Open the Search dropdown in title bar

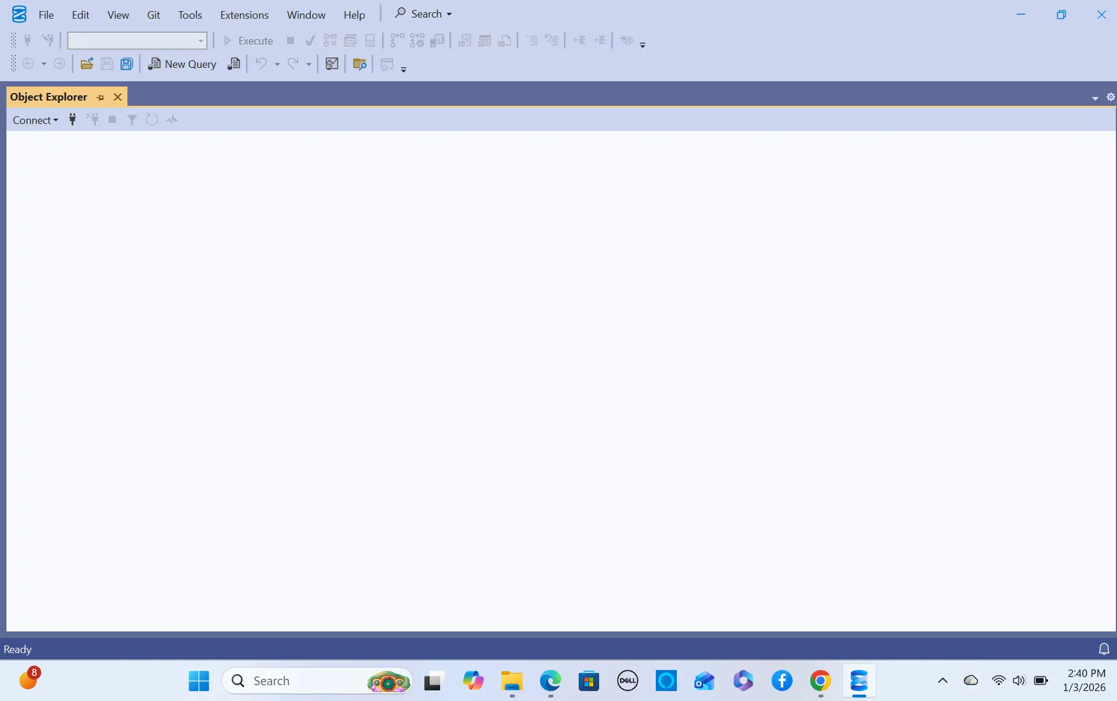424,14
